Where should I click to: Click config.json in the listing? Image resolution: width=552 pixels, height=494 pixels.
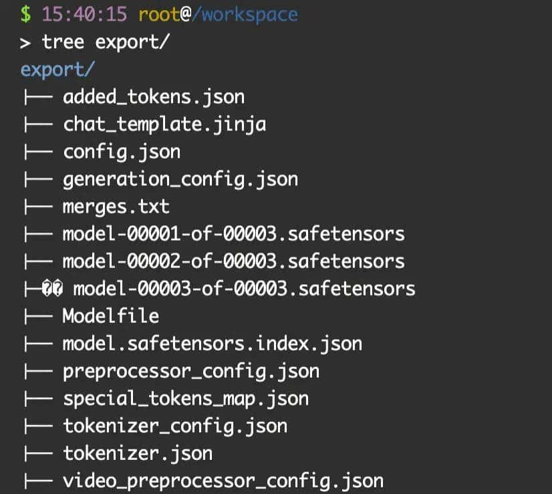pyautogui.click(x=122, y=152)
